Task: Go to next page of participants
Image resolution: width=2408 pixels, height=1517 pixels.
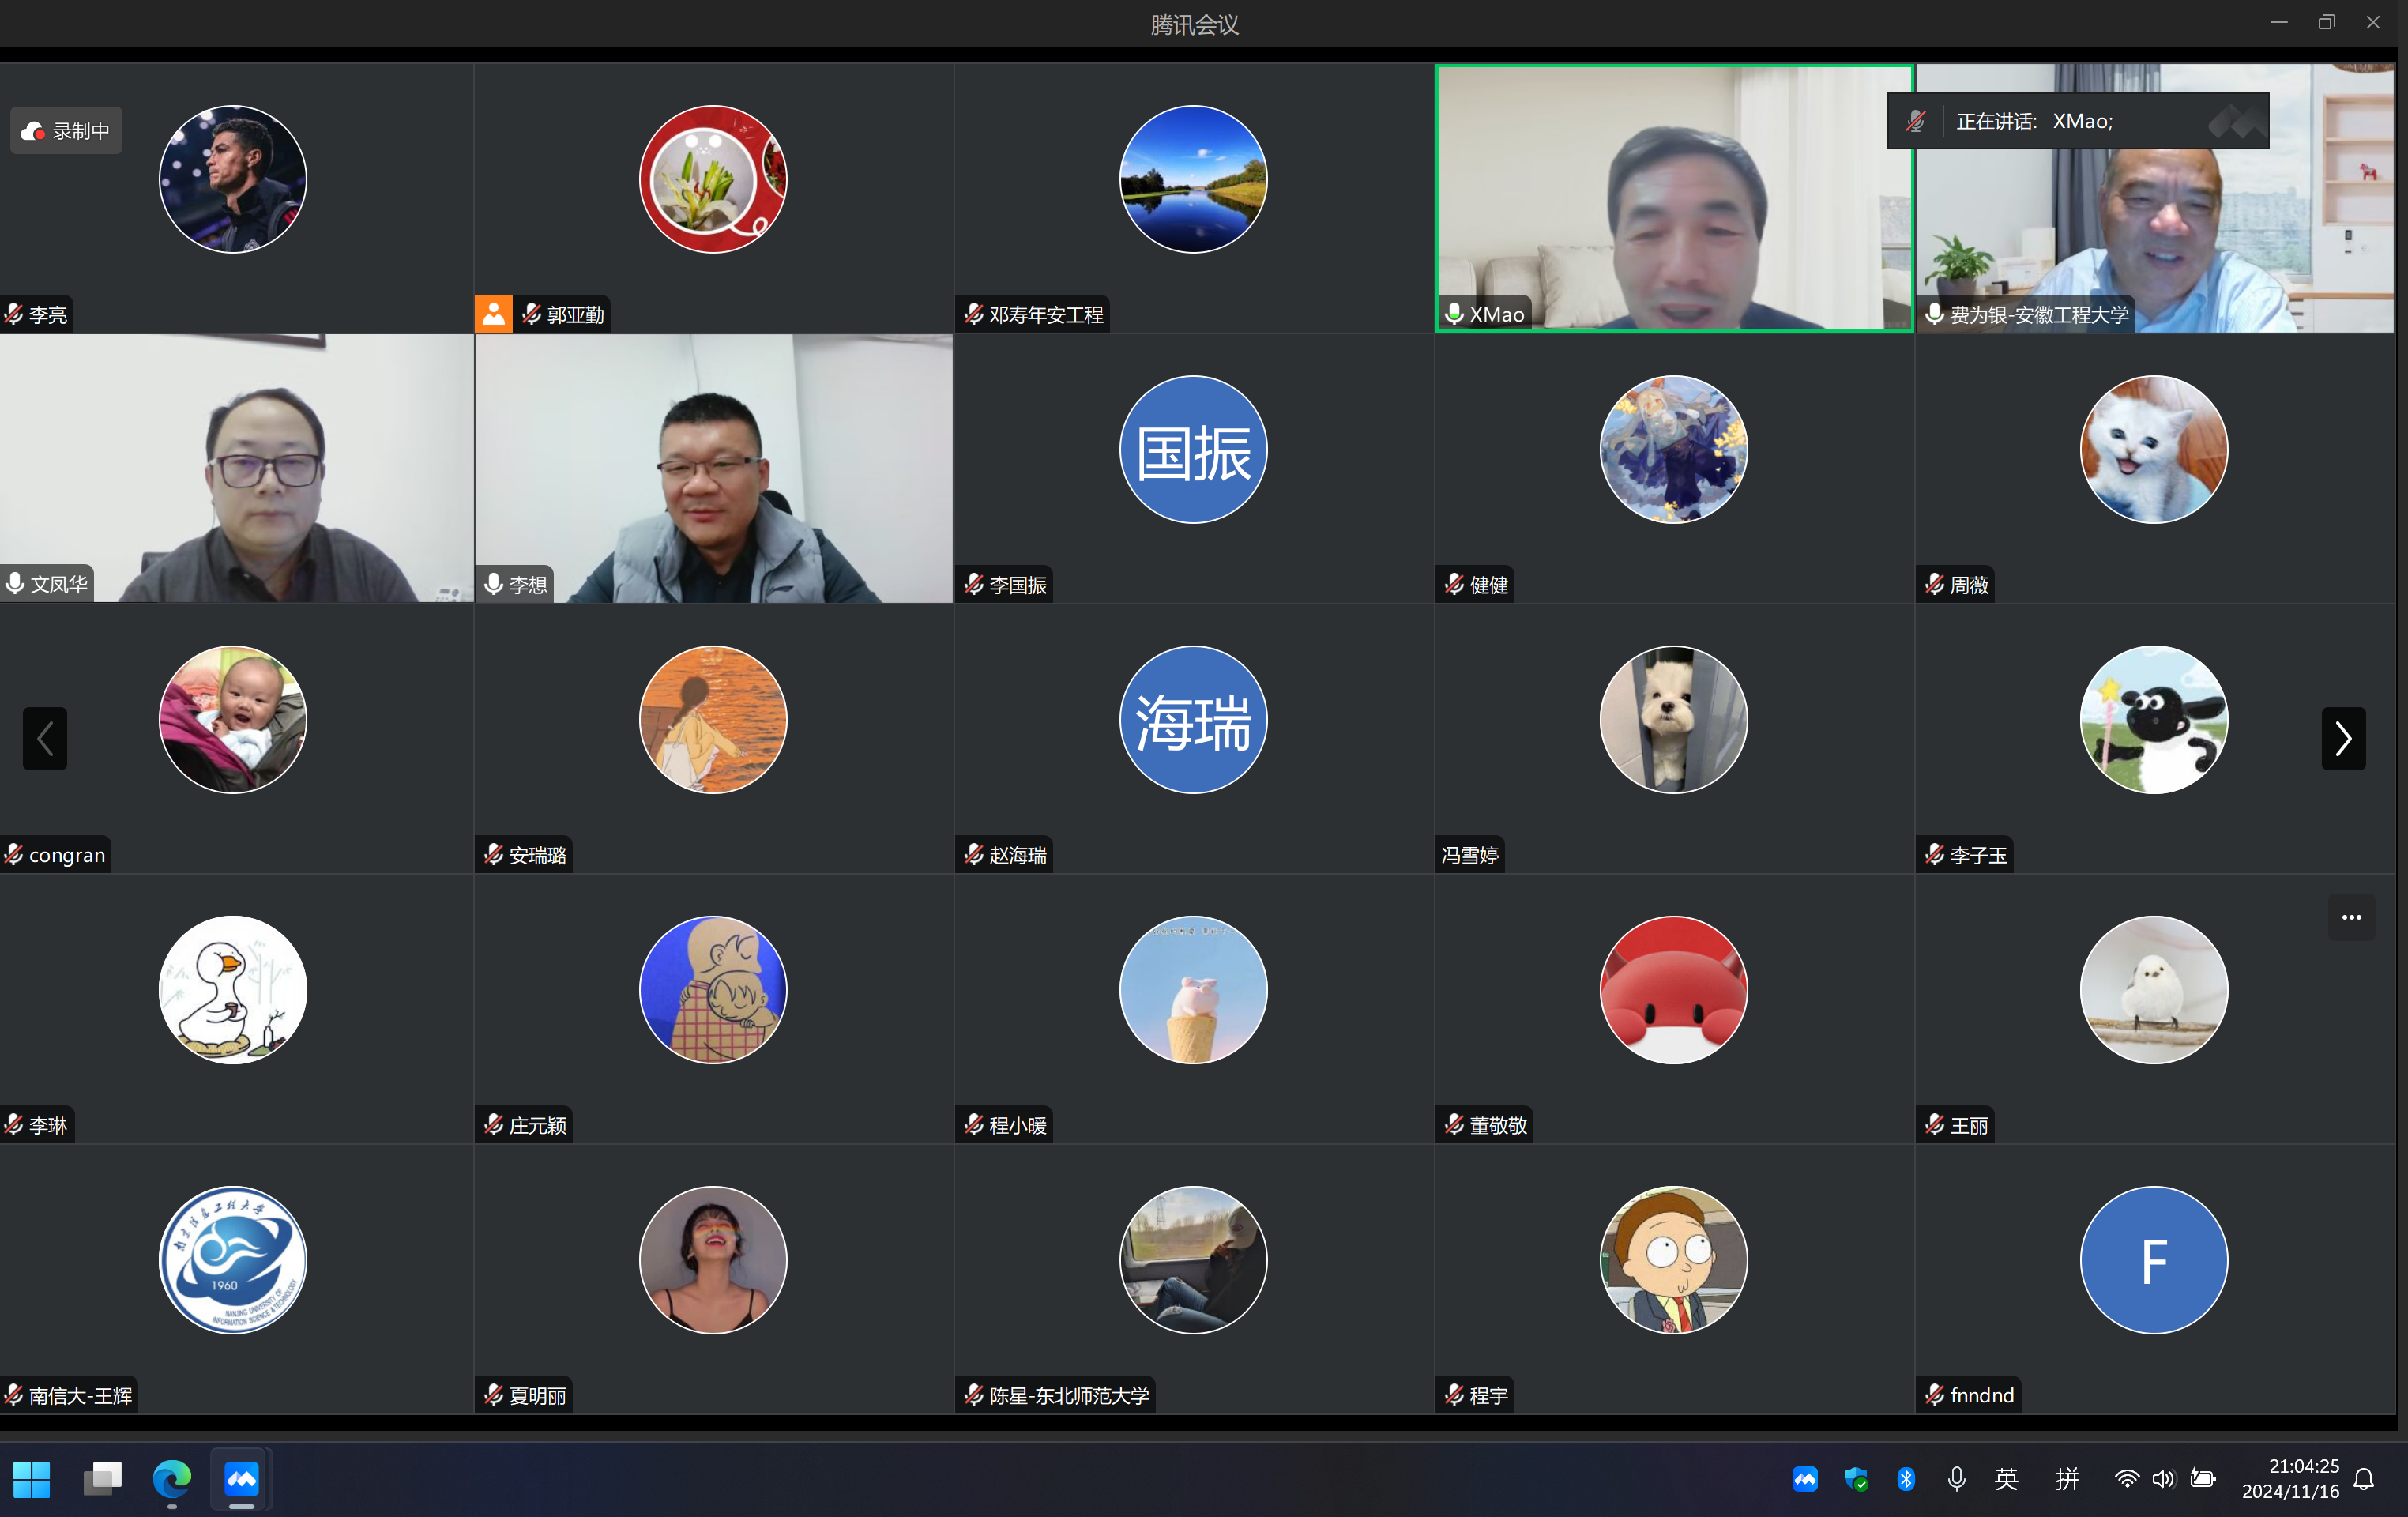Action: pos(2343,739)
